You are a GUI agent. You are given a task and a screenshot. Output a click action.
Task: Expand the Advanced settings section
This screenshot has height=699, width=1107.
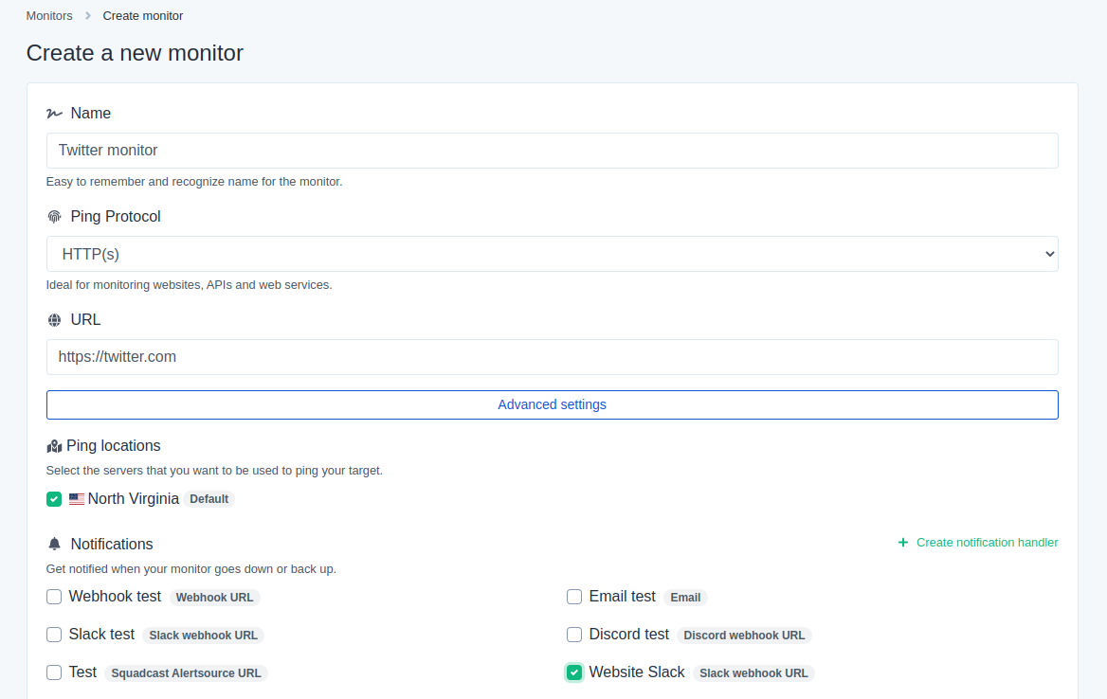click(x=552, y=404)
